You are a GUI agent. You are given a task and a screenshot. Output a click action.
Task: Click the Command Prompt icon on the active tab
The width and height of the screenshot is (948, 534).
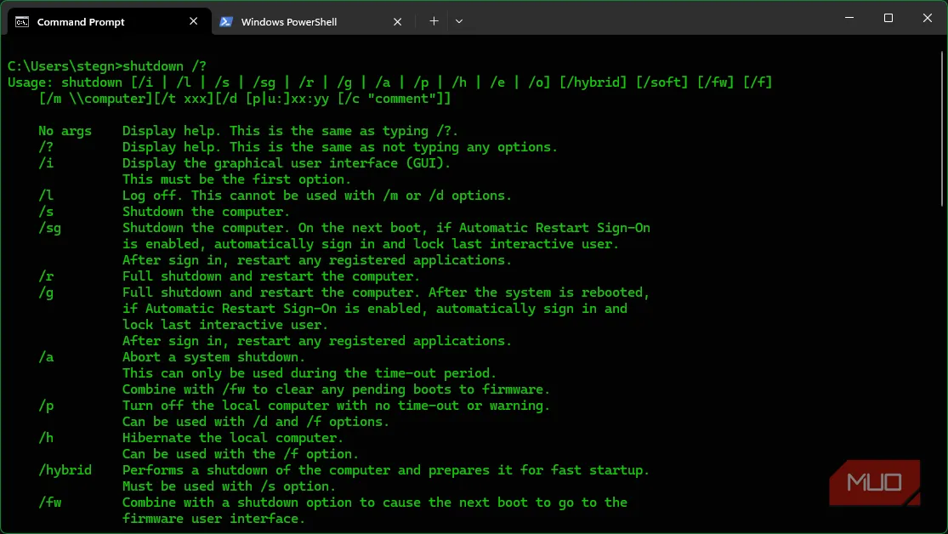pyautogui.click(x=23, y=20)
